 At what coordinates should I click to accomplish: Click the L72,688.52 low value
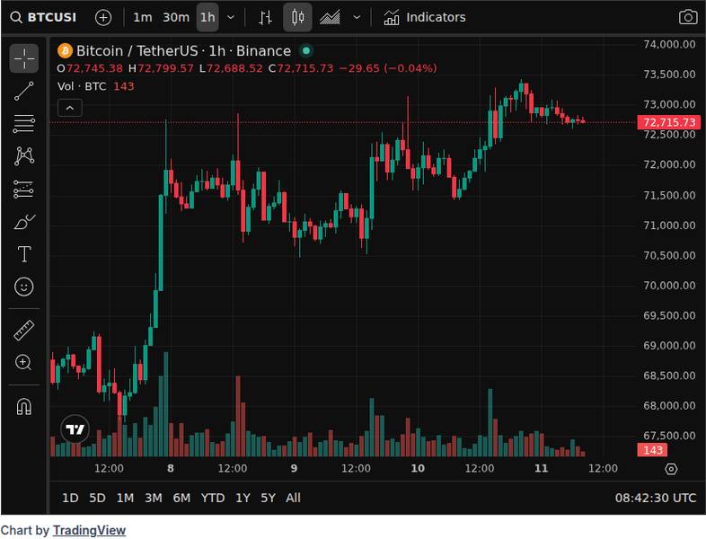click(231, 68)
